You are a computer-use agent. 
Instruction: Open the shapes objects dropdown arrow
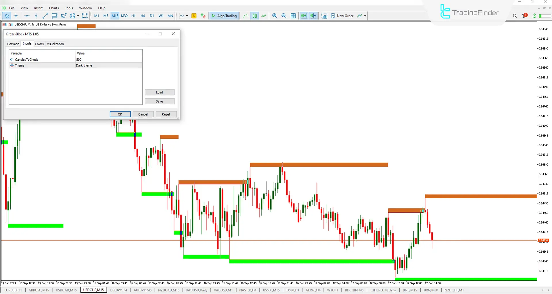(x=78, y=16)
